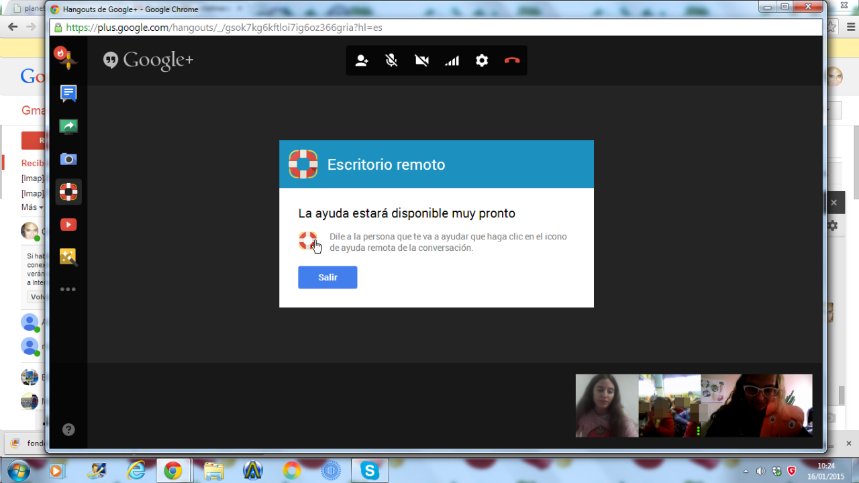Screen dimensions: 859x483
Task: Close the dark side panel with X
Action: point(834,203)
